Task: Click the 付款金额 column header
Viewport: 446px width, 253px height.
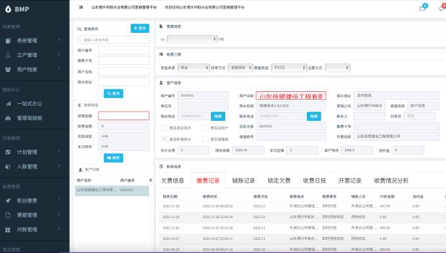Action: click(387, 196)
